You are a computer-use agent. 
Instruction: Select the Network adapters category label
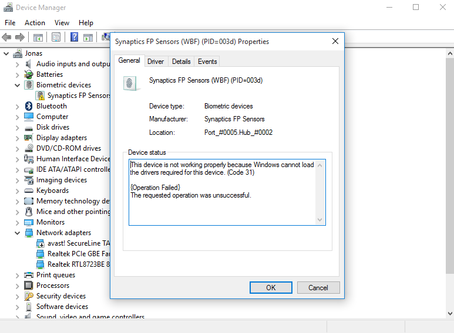tap(63, 233)
